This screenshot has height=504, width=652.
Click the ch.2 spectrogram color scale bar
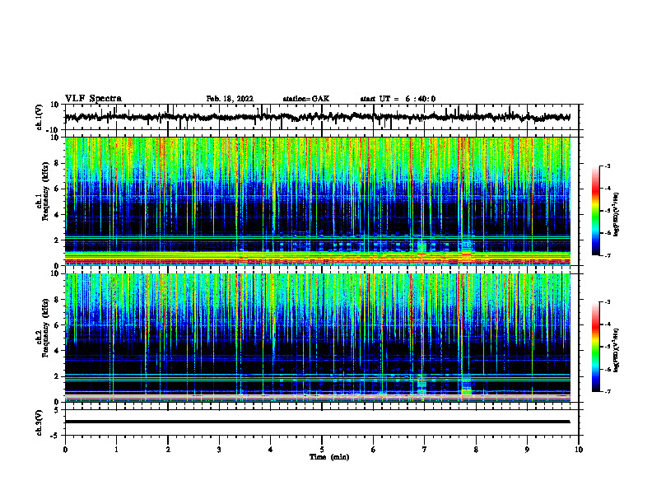tap(595, 347)
